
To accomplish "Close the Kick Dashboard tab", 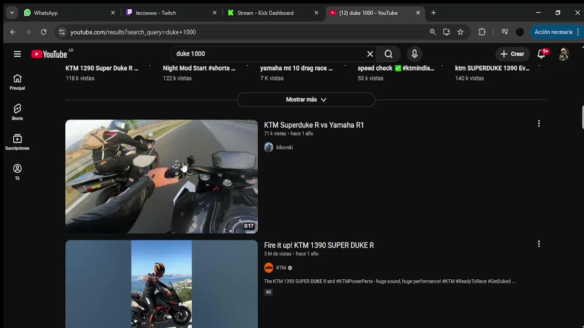I will [316, 13].
